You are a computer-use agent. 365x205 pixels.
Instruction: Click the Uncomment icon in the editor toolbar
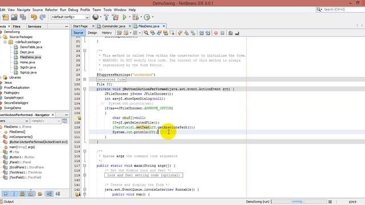click(237, 33)
